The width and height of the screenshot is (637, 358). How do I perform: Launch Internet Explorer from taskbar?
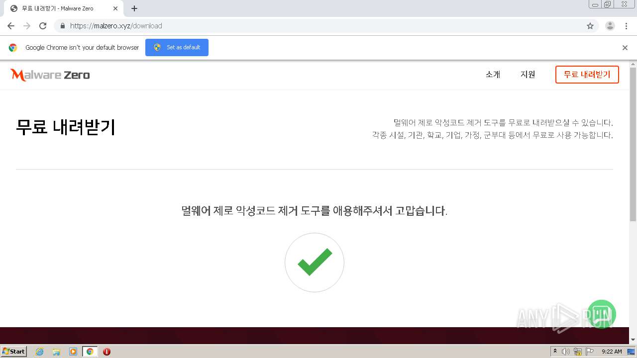click(40, 352)
